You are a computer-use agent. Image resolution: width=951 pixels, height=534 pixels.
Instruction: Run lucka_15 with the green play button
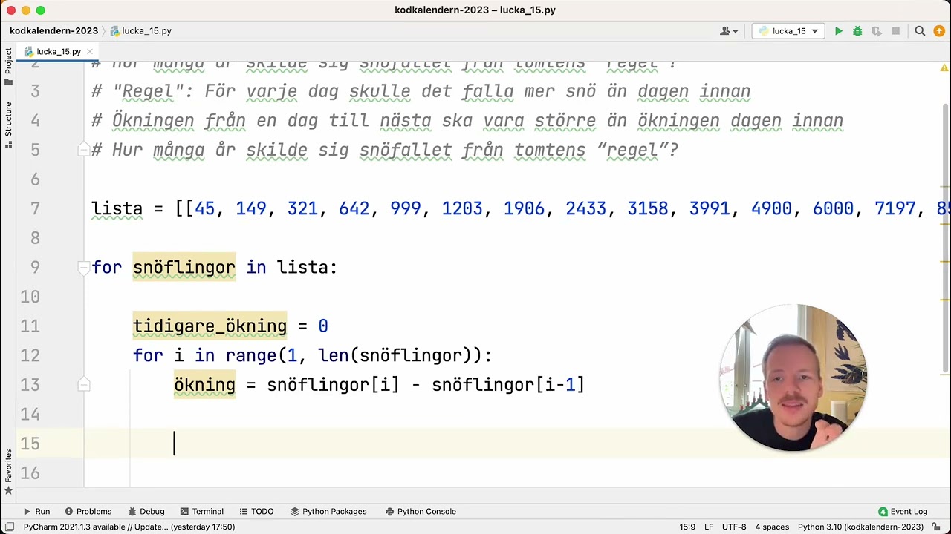(839, 31)
